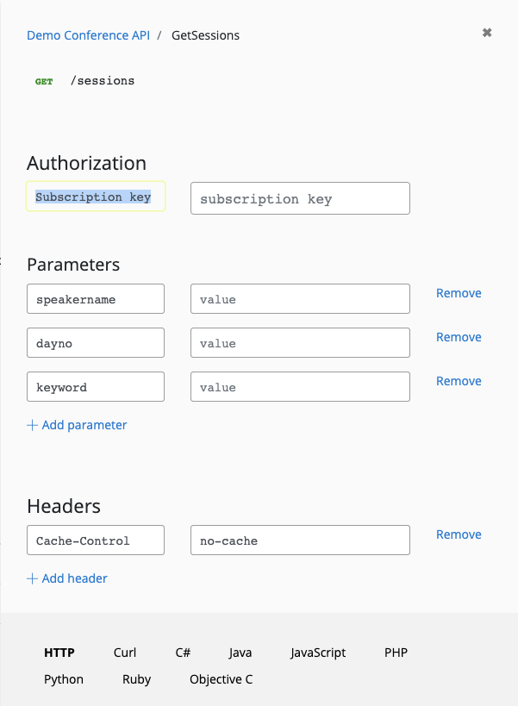The image size is (518, 706).
Task: Select the C# language tab
Action: (182, 653)
